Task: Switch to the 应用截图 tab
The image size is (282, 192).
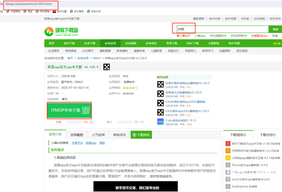Action: [x=77, y=134]
